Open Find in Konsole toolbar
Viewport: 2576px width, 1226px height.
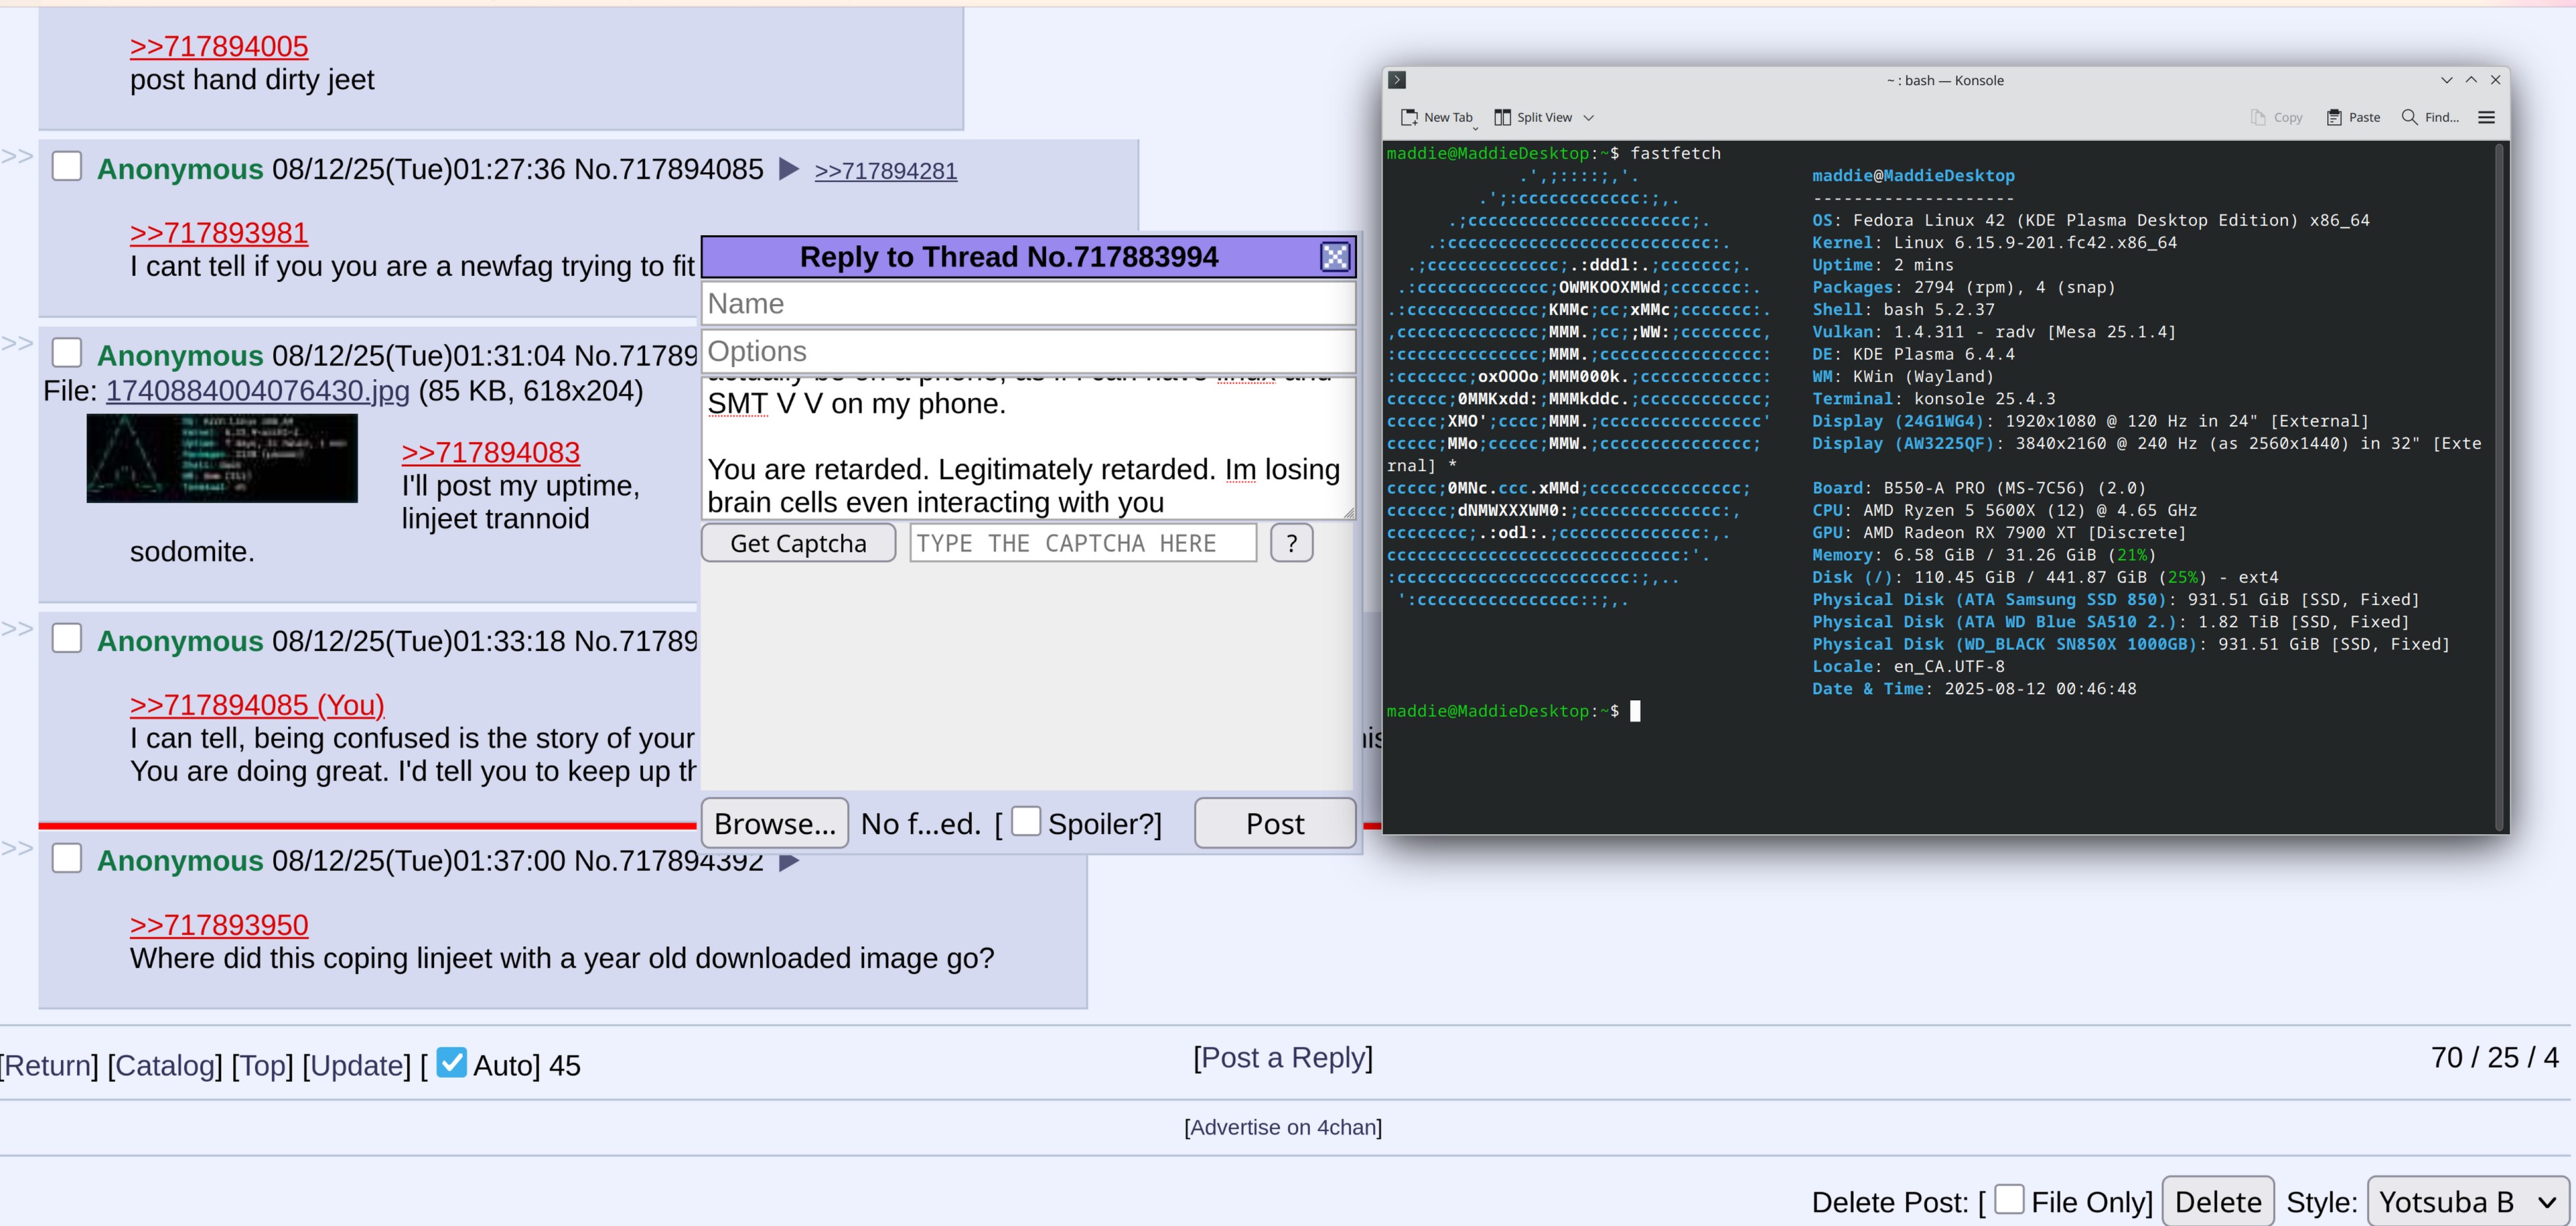2430,117
